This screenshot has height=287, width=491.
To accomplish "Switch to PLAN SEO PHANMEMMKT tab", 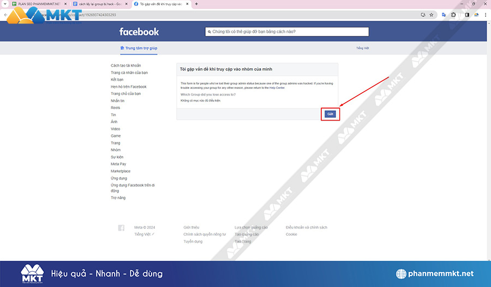I will 37,4.
